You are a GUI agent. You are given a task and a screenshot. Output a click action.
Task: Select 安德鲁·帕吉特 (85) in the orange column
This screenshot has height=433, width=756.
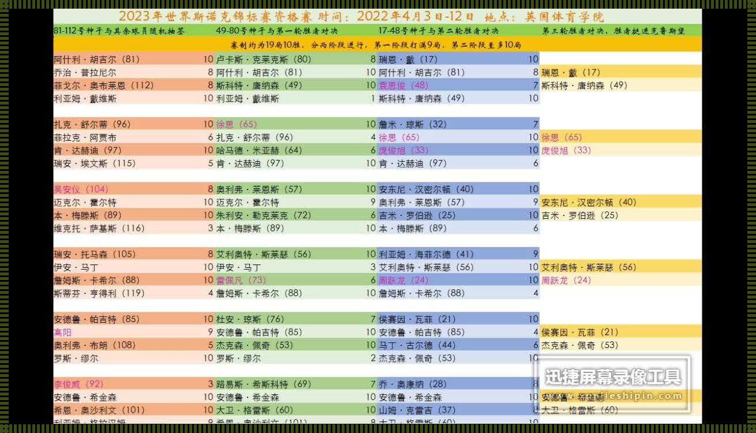click(x=97, y=319)
